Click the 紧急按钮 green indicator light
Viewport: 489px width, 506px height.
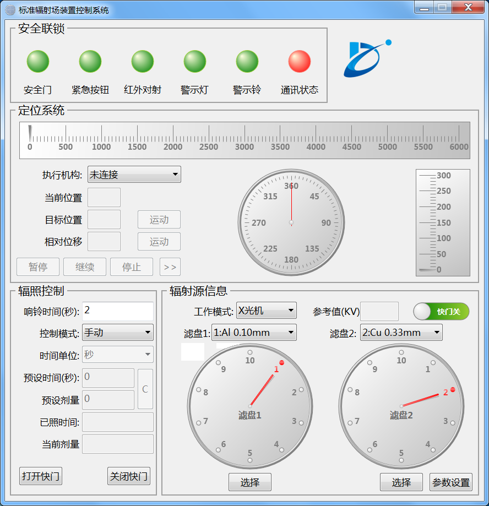pos(90,61)
